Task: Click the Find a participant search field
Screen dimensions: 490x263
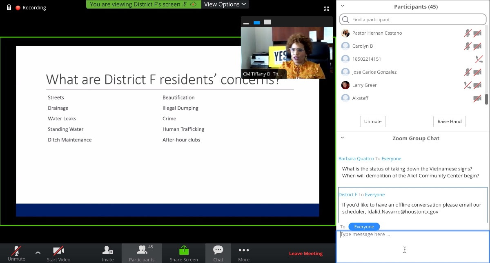Action: pos(413,20)
